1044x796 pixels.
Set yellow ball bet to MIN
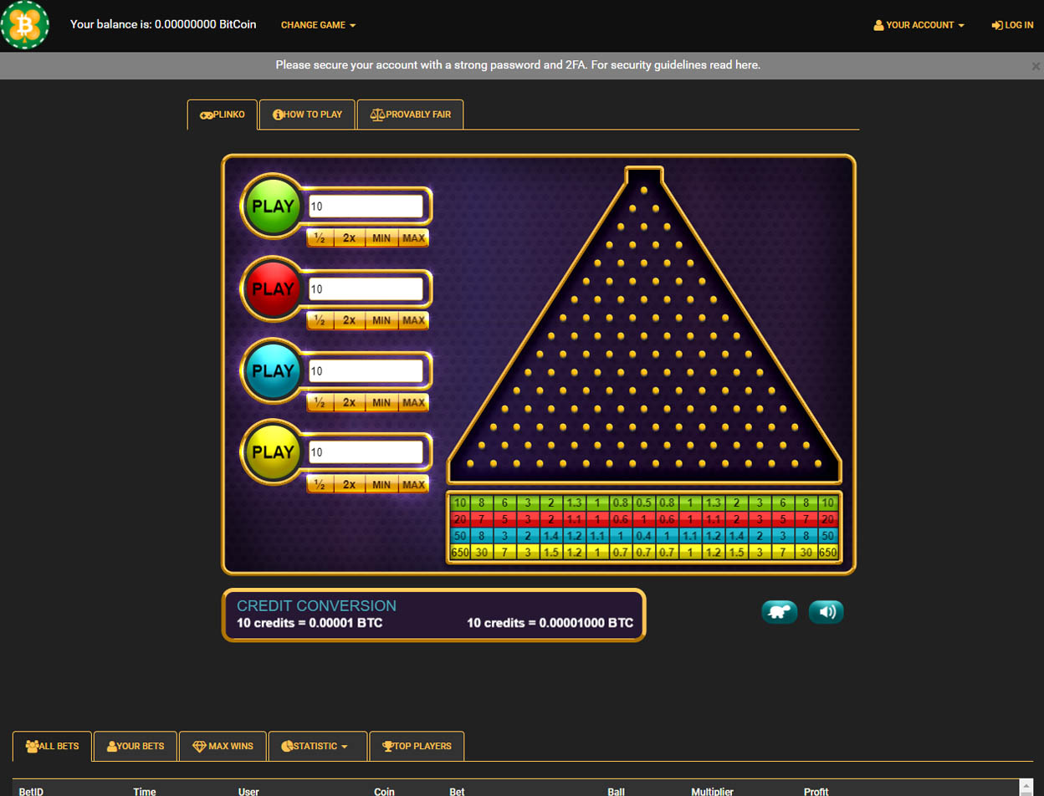pyautogui.click(x=381, y=484)
